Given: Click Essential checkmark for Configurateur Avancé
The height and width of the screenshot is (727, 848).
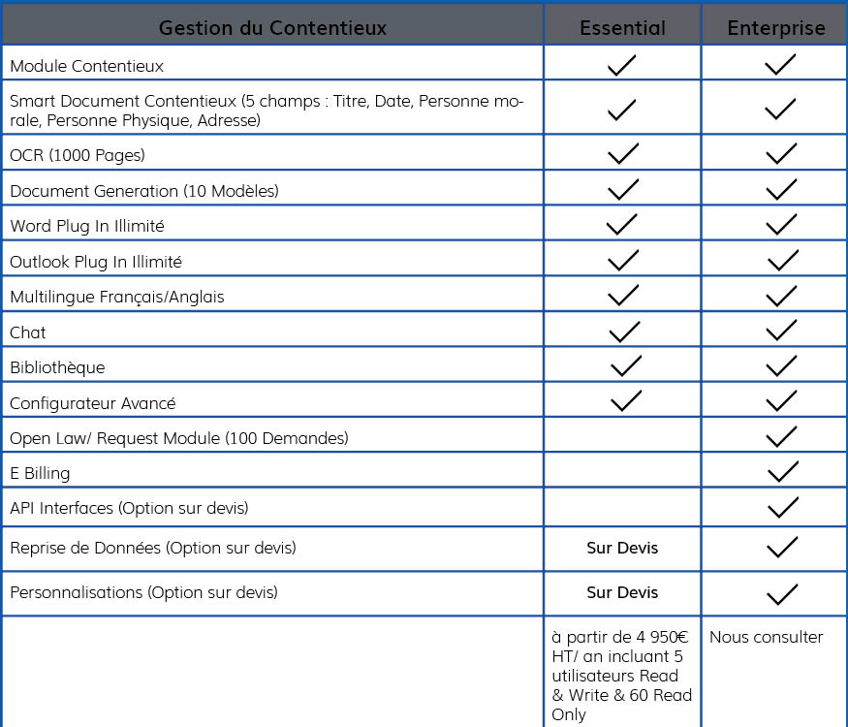Looking at the screenshot, I should click(626, 400).
